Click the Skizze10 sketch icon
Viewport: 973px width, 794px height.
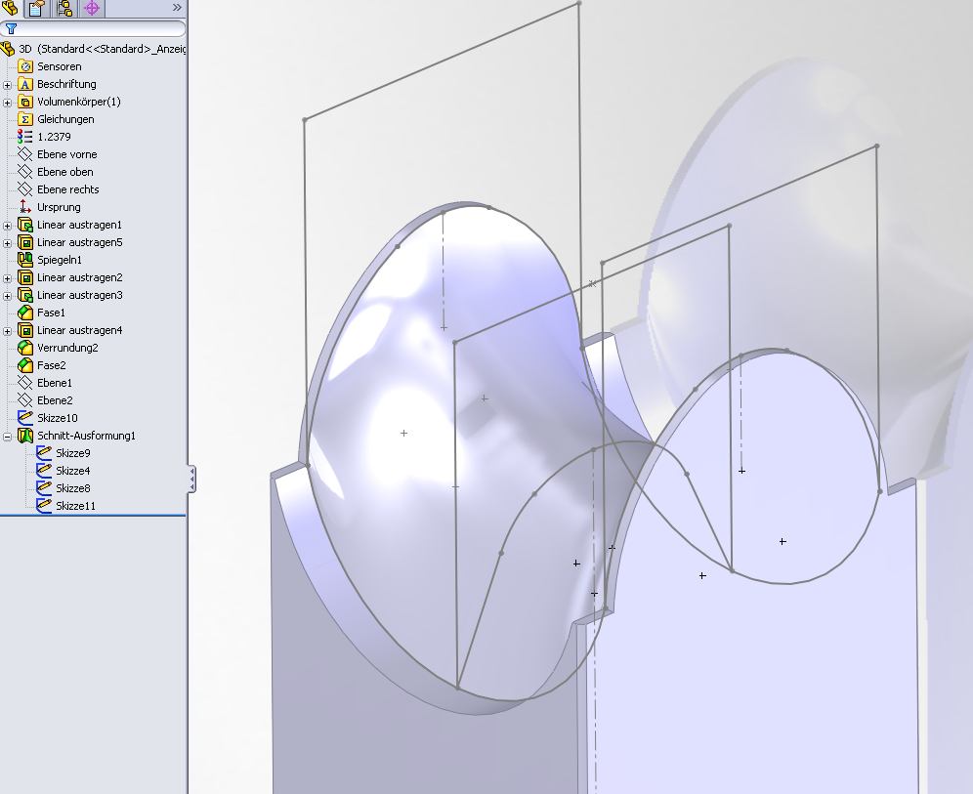pyautogui.click(x=24, y=417)
